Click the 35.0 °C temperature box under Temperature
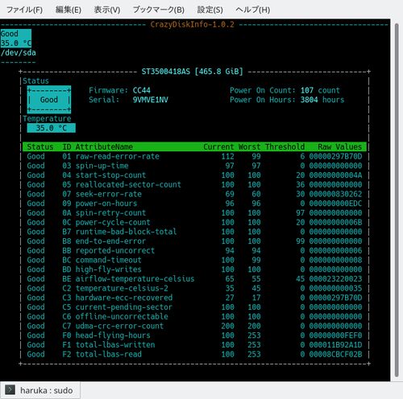403x399 pixels. 52,128
